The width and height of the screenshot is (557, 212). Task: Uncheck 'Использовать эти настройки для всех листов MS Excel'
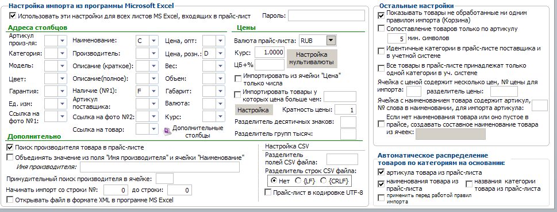[x=13, y=16]
